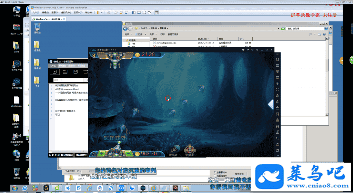The height and width of the screenshot is (193, 353).
Task: Click the Nox home button in sidebar
Action: tap(278, 144)
